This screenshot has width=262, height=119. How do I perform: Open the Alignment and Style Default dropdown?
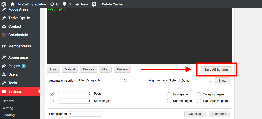pos(196,81)
